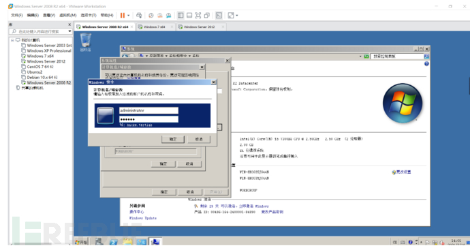This screenshot has width=470, height=250.
Task: Open PowerShell from guest taskbar
Action: 113,242
